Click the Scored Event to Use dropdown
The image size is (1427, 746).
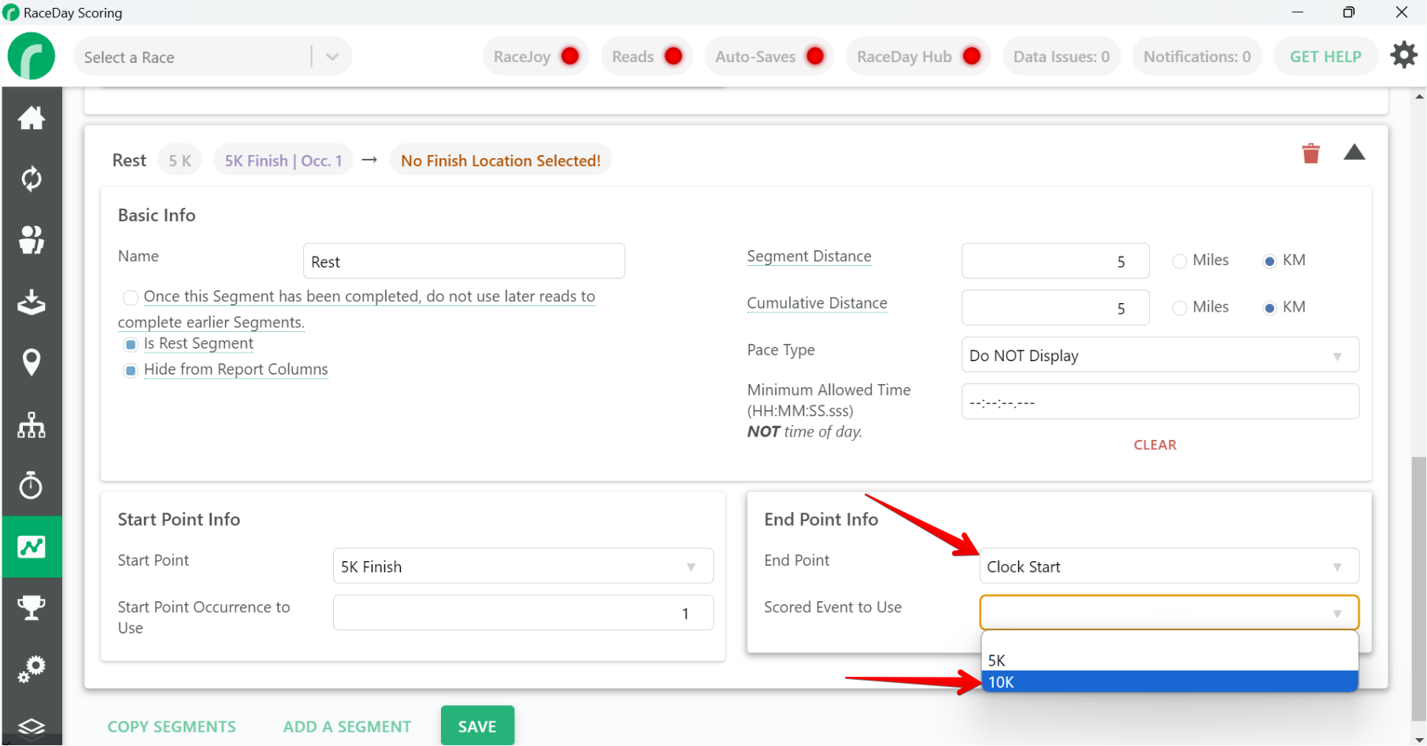coord(1169,612)
